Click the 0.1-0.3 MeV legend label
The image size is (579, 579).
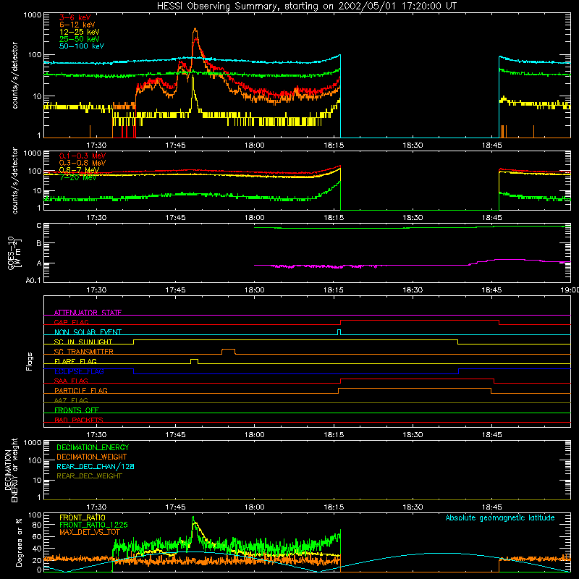pos(83,156)
